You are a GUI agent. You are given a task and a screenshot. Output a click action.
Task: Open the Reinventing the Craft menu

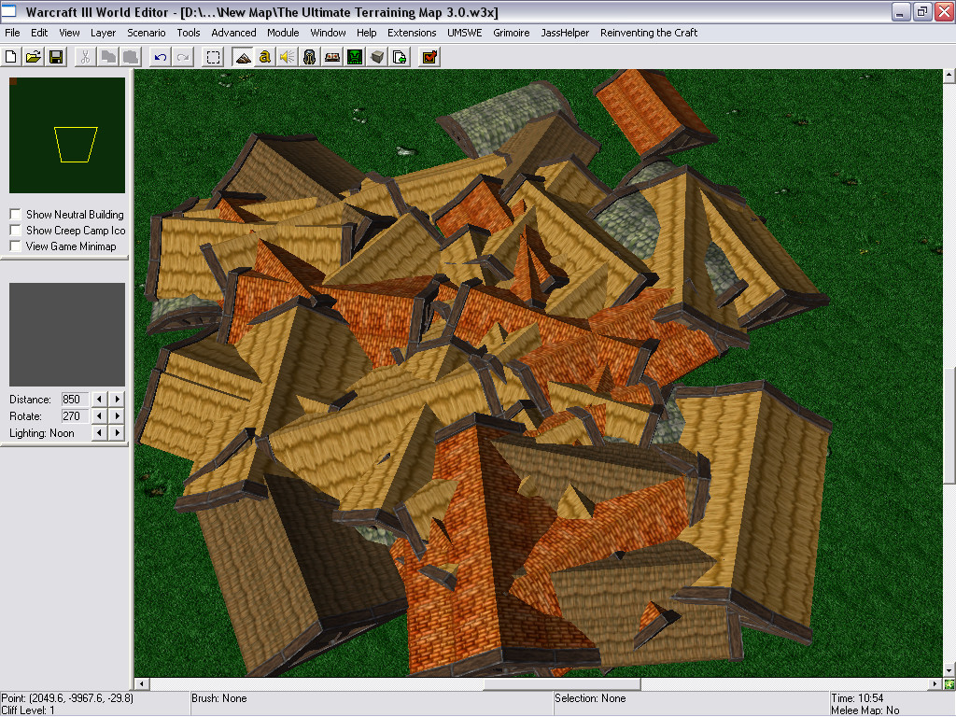coord(649,33)
